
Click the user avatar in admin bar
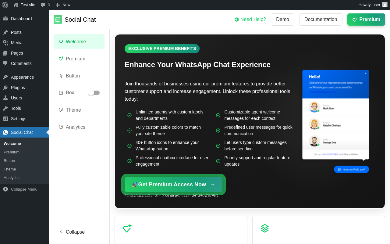pyautogui.click(x=385, y=5)
